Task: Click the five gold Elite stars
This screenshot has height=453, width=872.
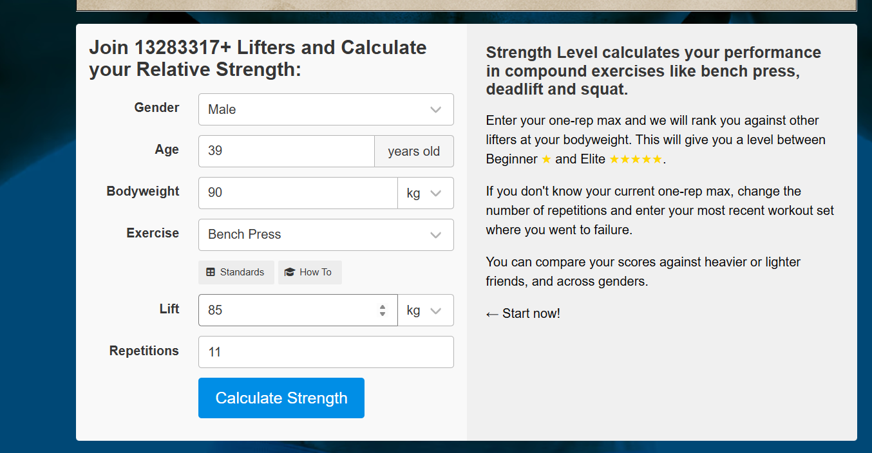Action: coord(635,159)
